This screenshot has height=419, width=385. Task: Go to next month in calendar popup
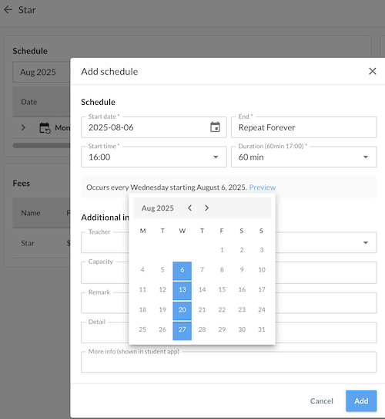coord(206,208)
